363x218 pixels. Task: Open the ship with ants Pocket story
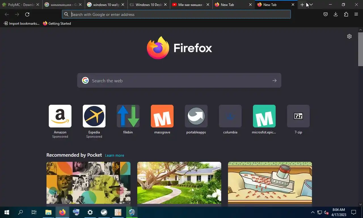270,183
